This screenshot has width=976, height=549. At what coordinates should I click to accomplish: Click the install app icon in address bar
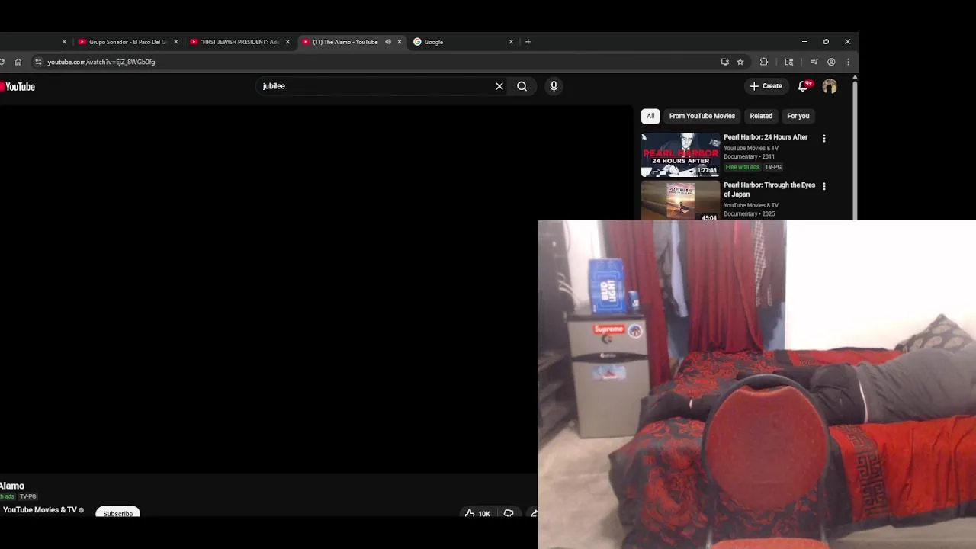click(x=725, y=62)
